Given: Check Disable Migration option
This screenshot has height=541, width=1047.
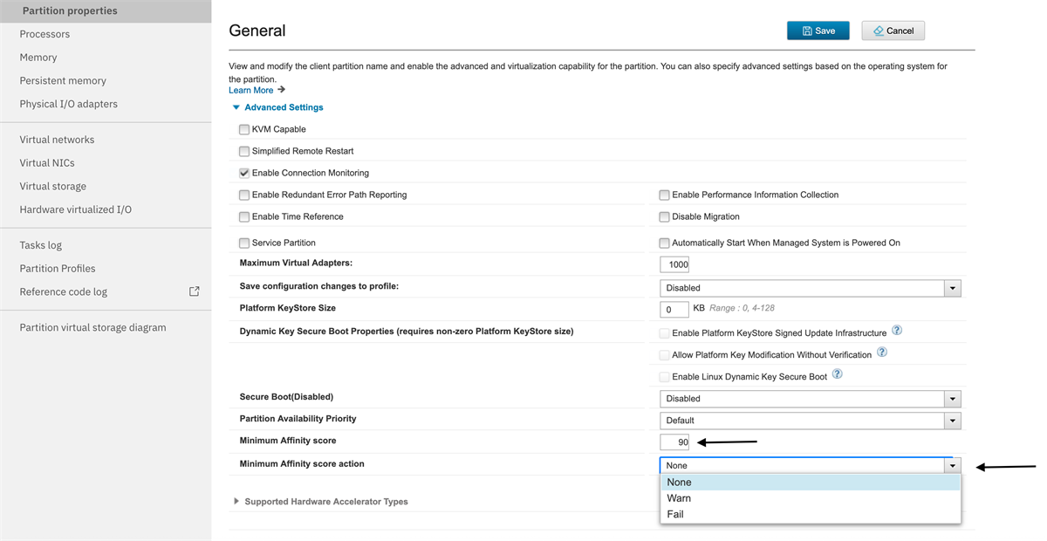Looking at the screenshot, I should [x=665, y=216].
